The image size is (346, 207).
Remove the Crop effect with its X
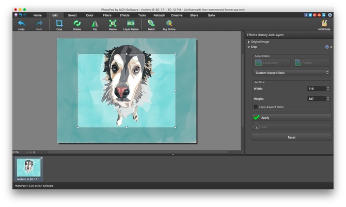331,47
